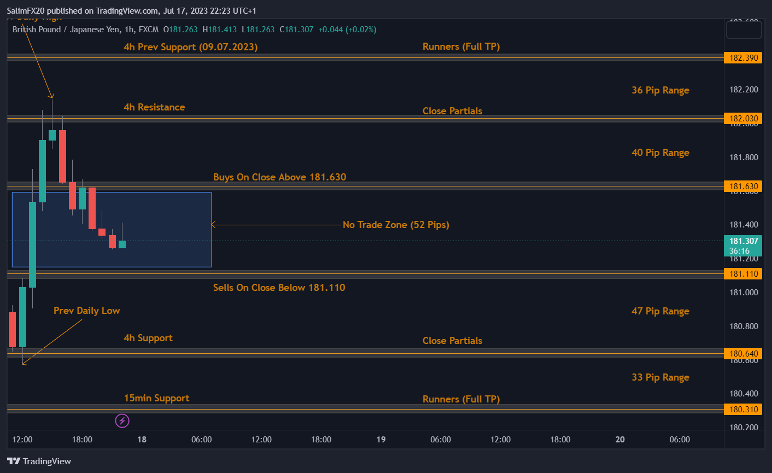Select the 180.640 support price label

(743, 354)
